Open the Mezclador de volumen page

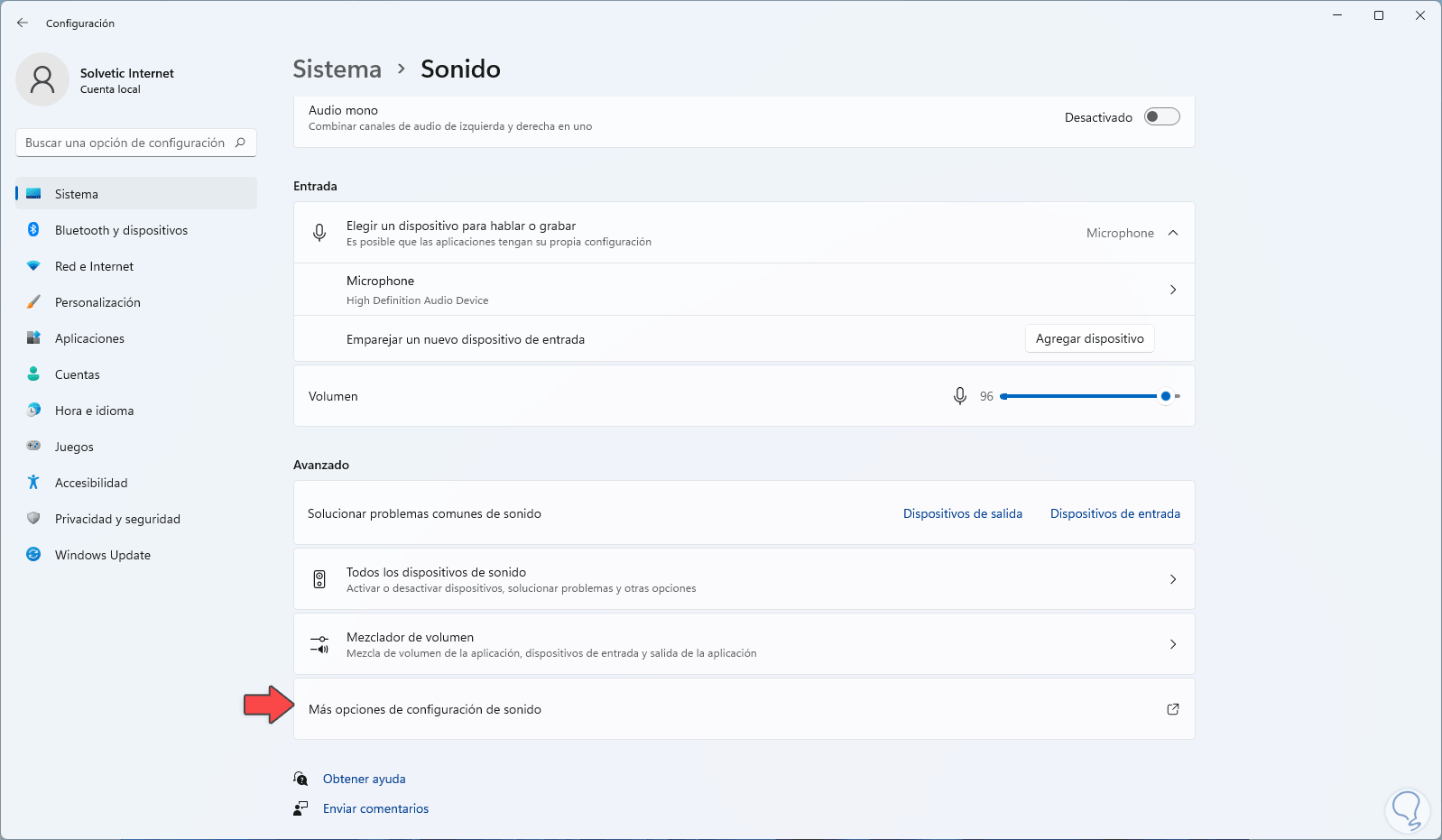[x=744, y=644]
